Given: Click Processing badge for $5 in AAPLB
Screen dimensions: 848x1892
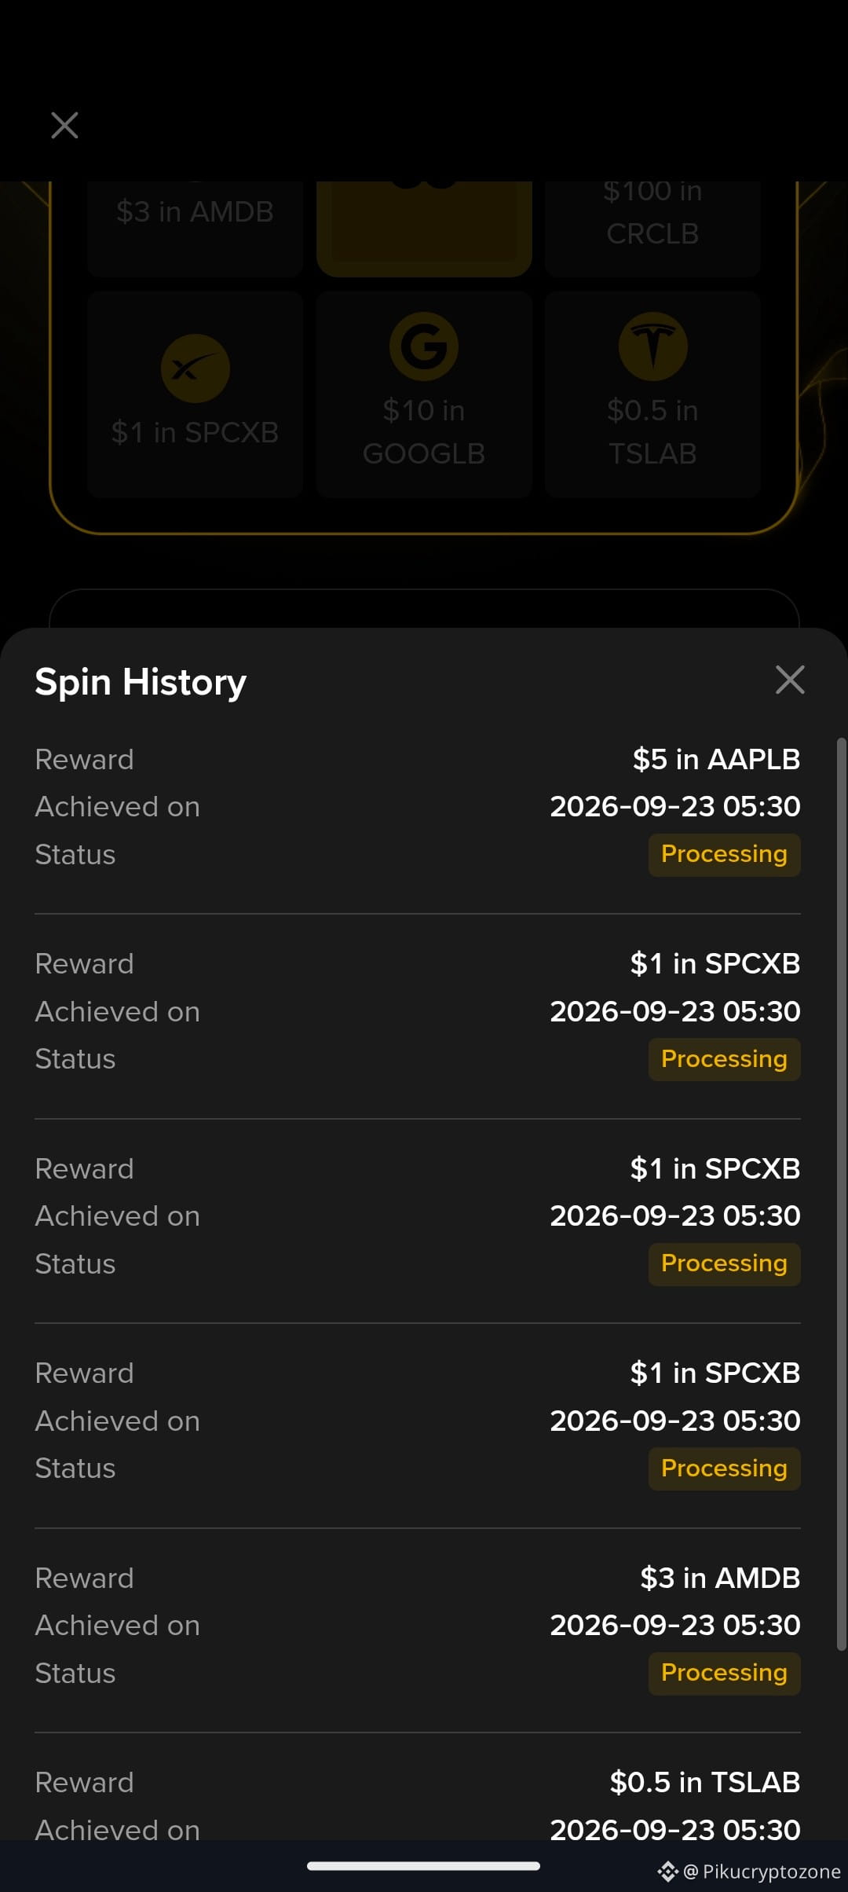Looking at the screenshot, I should pyautogui.click(x=724, y=855).
